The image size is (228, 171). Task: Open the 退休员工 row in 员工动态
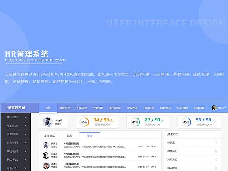pos(192,151)
